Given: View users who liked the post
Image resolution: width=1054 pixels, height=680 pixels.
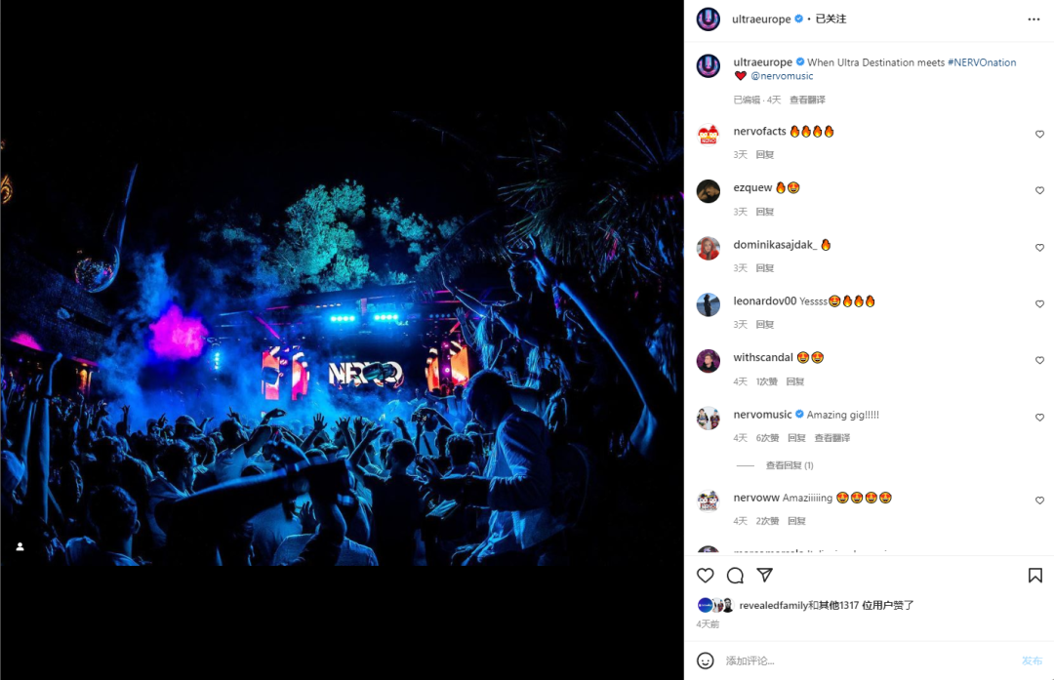Looking at the screenshot, I should click(x=827, y=606).
